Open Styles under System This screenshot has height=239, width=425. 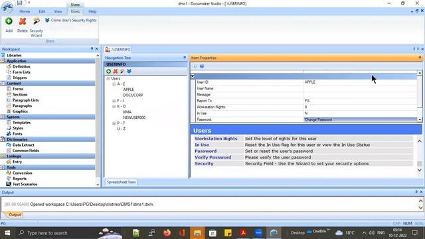click(18, 128)
